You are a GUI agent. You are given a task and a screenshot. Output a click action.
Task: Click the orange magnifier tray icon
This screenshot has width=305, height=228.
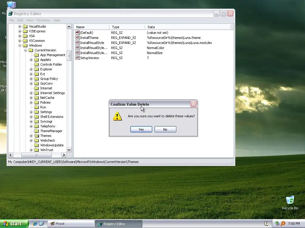(x=283, y=224)
